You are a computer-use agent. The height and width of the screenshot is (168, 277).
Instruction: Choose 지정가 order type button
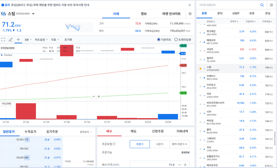coord(140,144)
